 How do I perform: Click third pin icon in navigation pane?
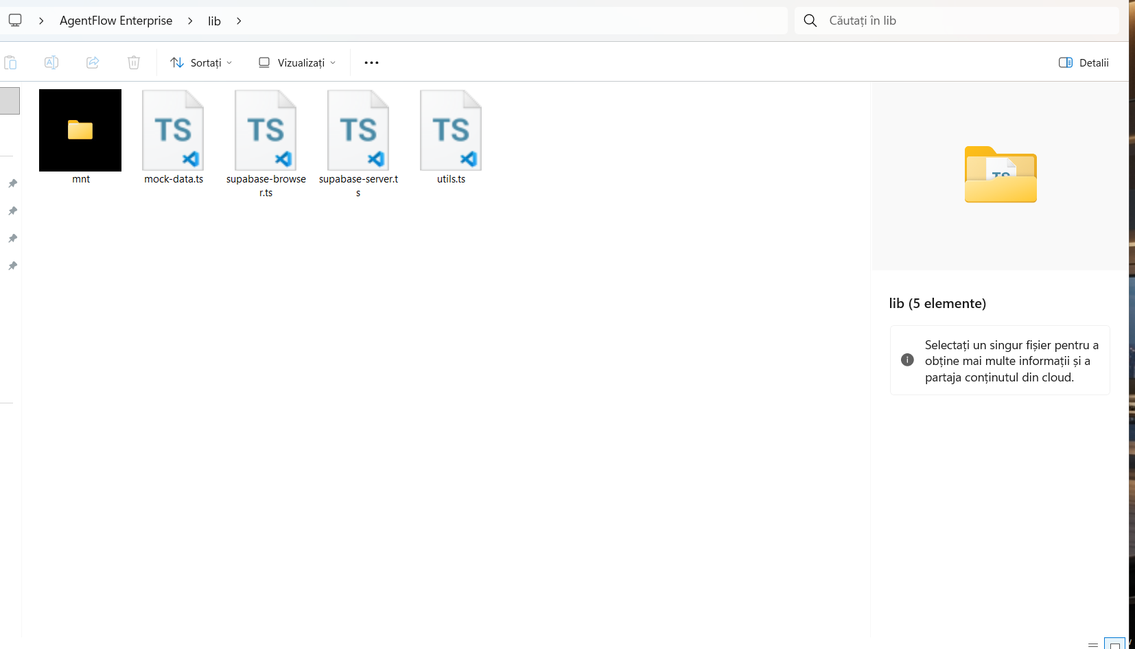[x=12, y=238]
